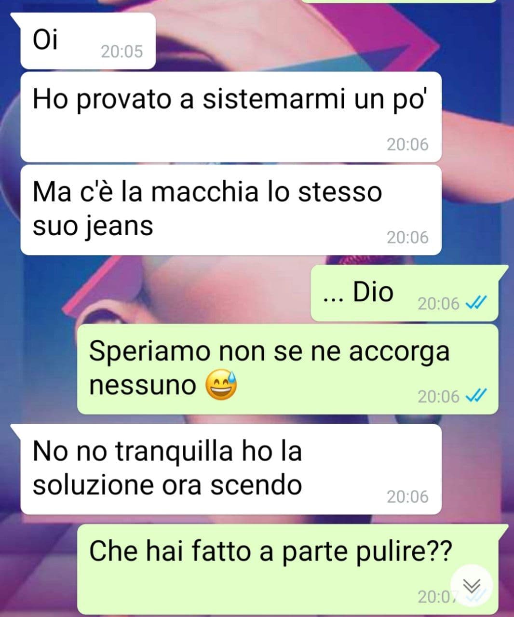Viewport: 514px width, 617px height.
Task: Click the 20:07 timestamp on the last message
Action: 436,597
